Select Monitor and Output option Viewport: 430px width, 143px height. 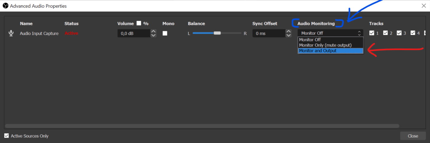point(318,51)
